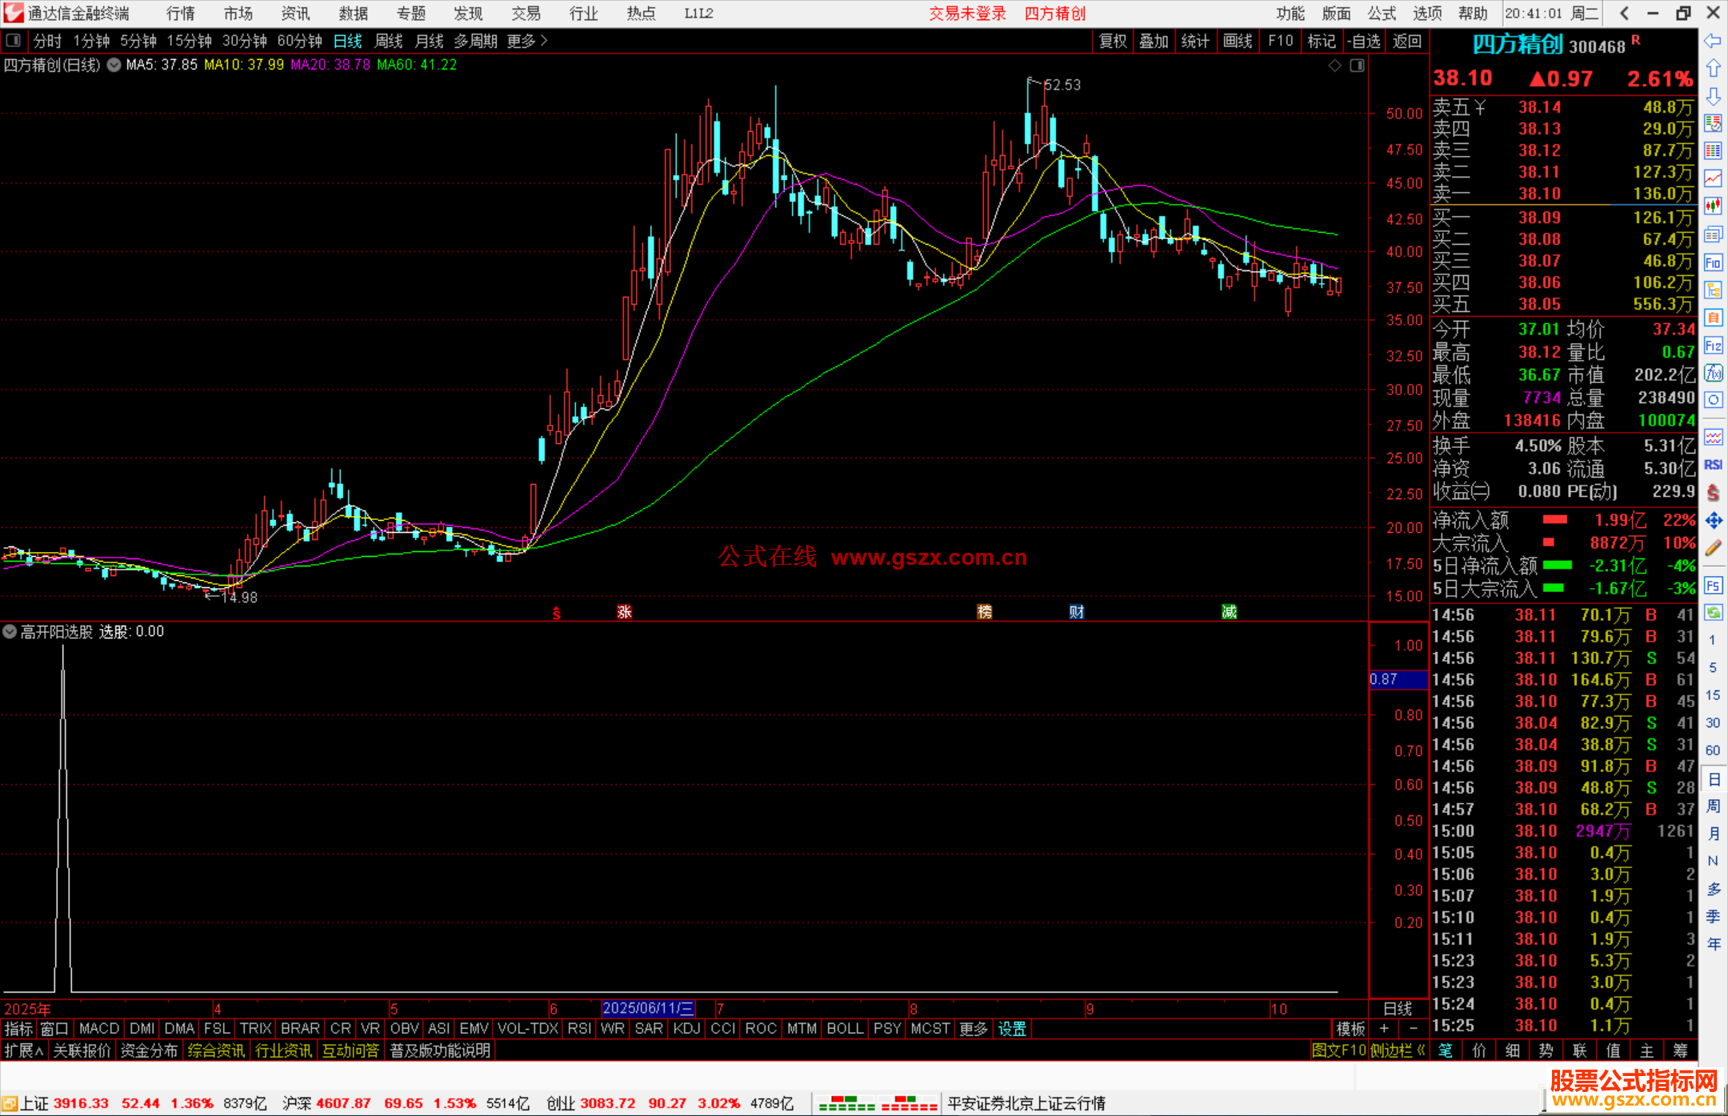Open the 公式 menu

(1381, 14)
